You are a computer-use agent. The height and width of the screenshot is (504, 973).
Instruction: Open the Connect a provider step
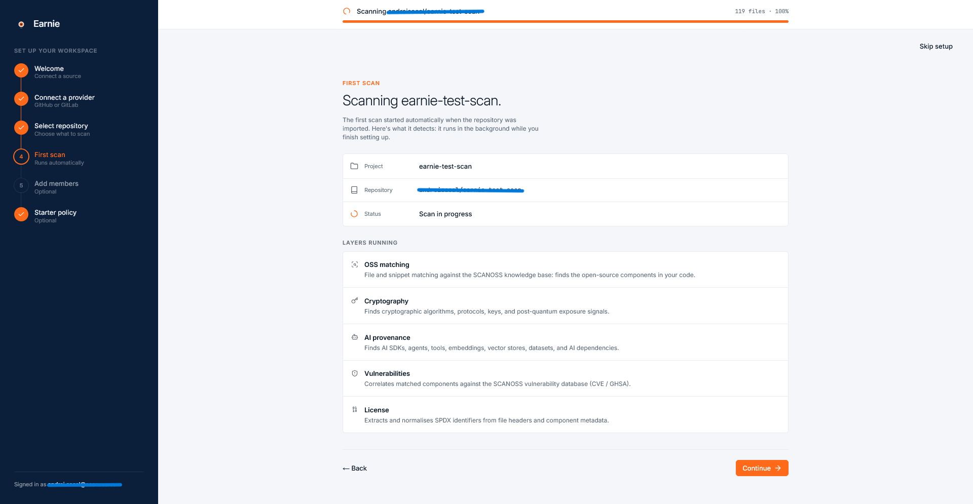(x=64, y=101)
